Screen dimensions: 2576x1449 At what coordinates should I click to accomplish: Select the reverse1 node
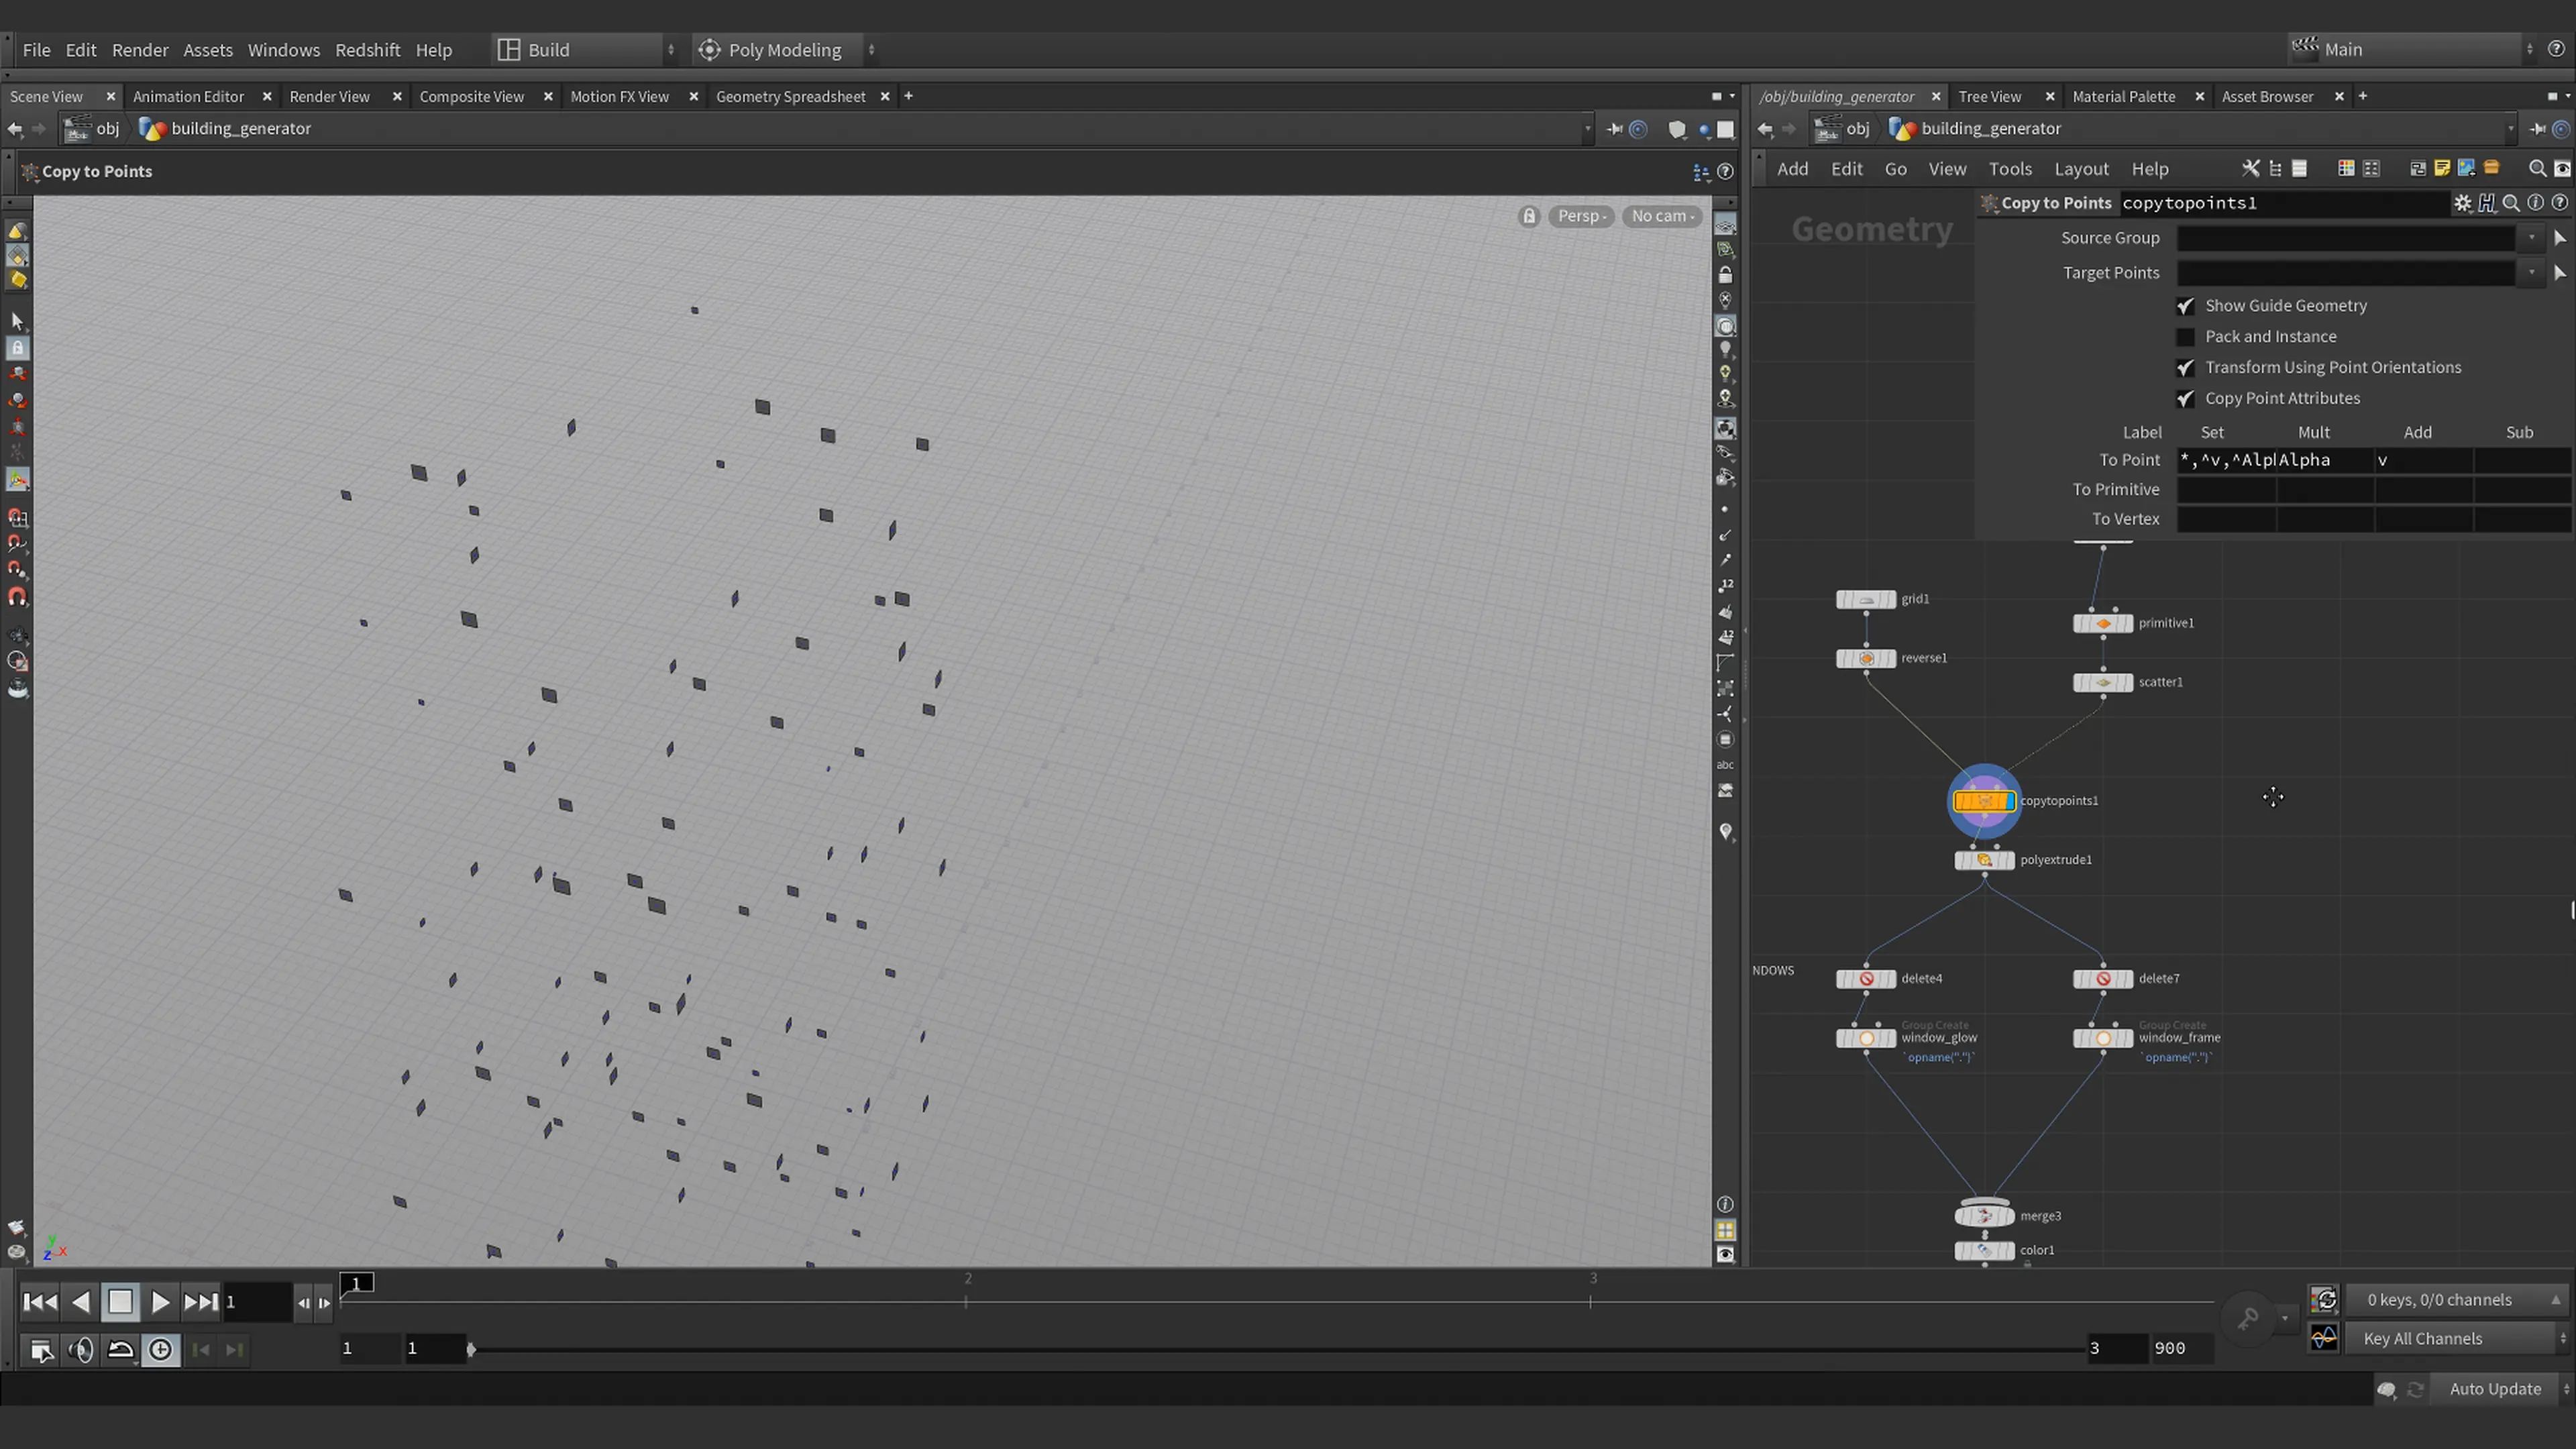(1866, 658)
